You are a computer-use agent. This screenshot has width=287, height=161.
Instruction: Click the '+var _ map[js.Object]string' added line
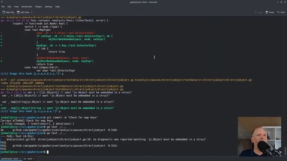tap(57, 108)
